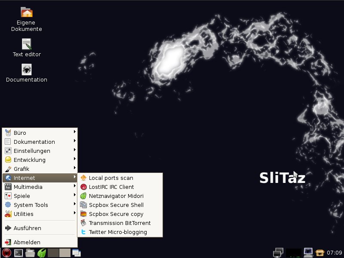The width and height of the screenshot is (344, 258).
Task: Expand the Entwicklung submenu arrow
Action: [x=74, y=158]
